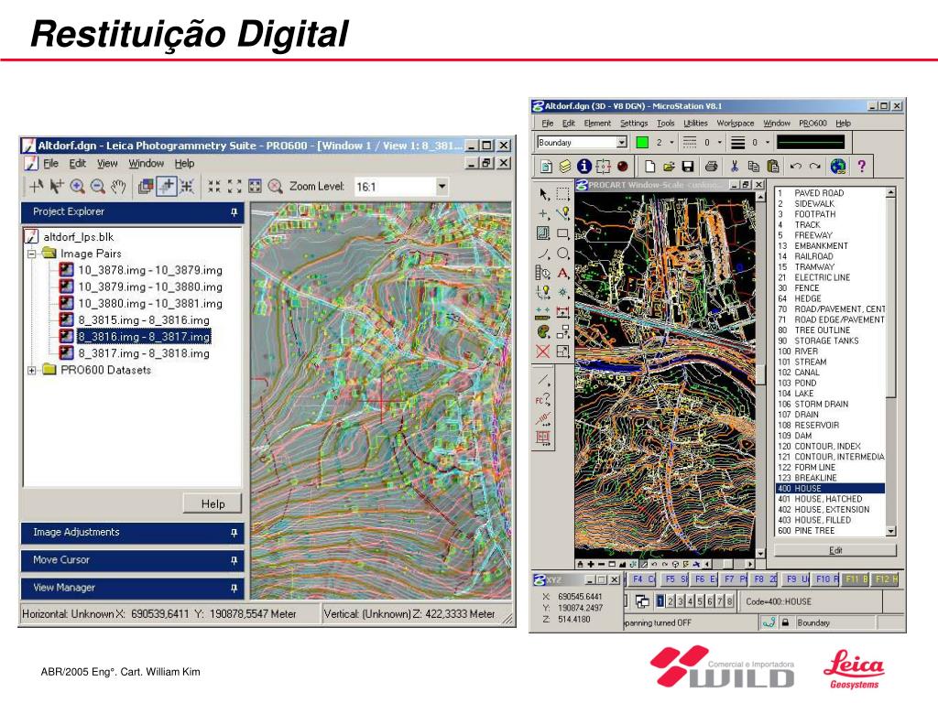This screenshot has height=703, width=938.
Task: Click the arrow-with-plus cursor tool in Leica toolbar
Action: point(56,187)
